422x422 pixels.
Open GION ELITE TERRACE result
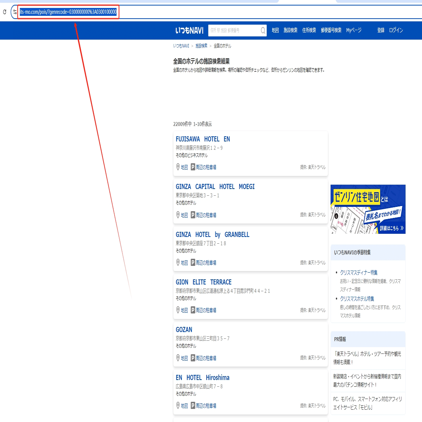click(x=203, y=282)
